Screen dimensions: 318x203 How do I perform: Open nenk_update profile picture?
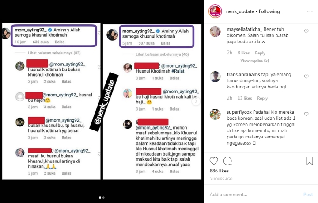pyautogui.click(x=215, y=11)
